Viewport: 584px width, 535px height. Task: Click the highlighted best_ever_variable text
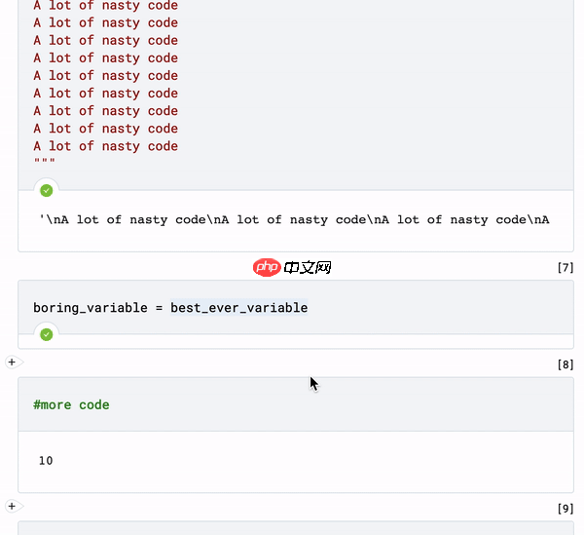[x=239, y=308]
